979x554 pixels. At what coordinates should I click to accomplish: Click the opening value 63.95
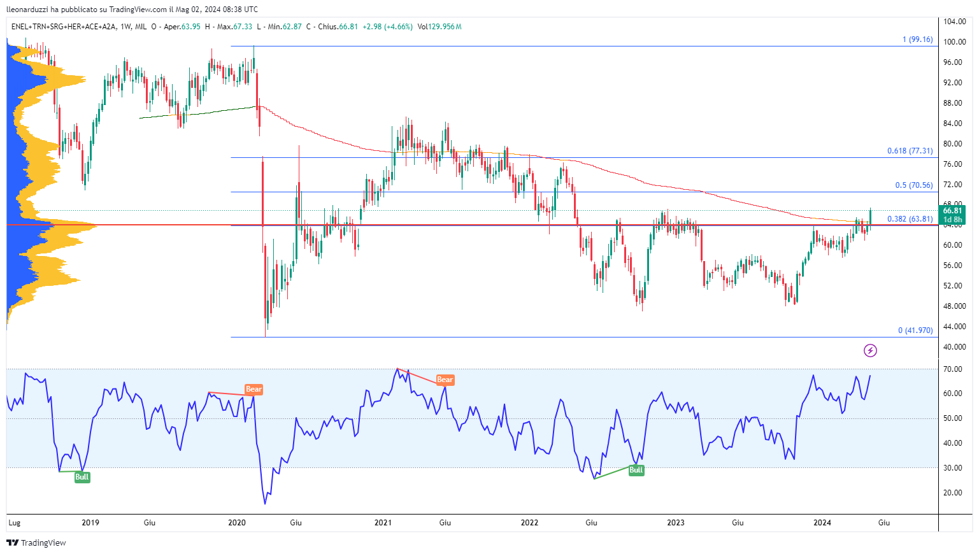(x=191, y=27)
